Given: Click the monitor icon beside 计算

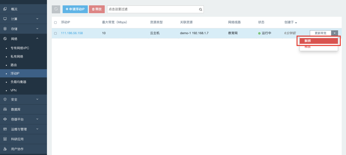Looking at the screenshot, I should click(5, 19).
